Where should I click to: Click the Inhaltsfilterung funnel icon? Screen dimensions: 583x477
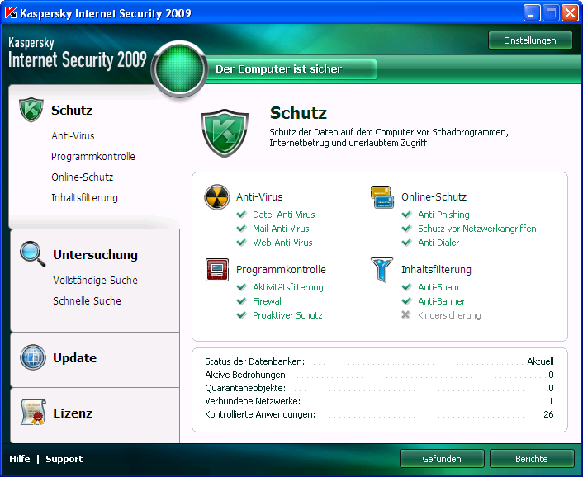382,270
